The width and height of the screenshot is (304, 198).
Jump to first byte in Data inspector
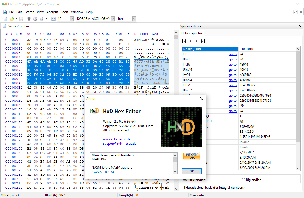(x=184, y=41)
